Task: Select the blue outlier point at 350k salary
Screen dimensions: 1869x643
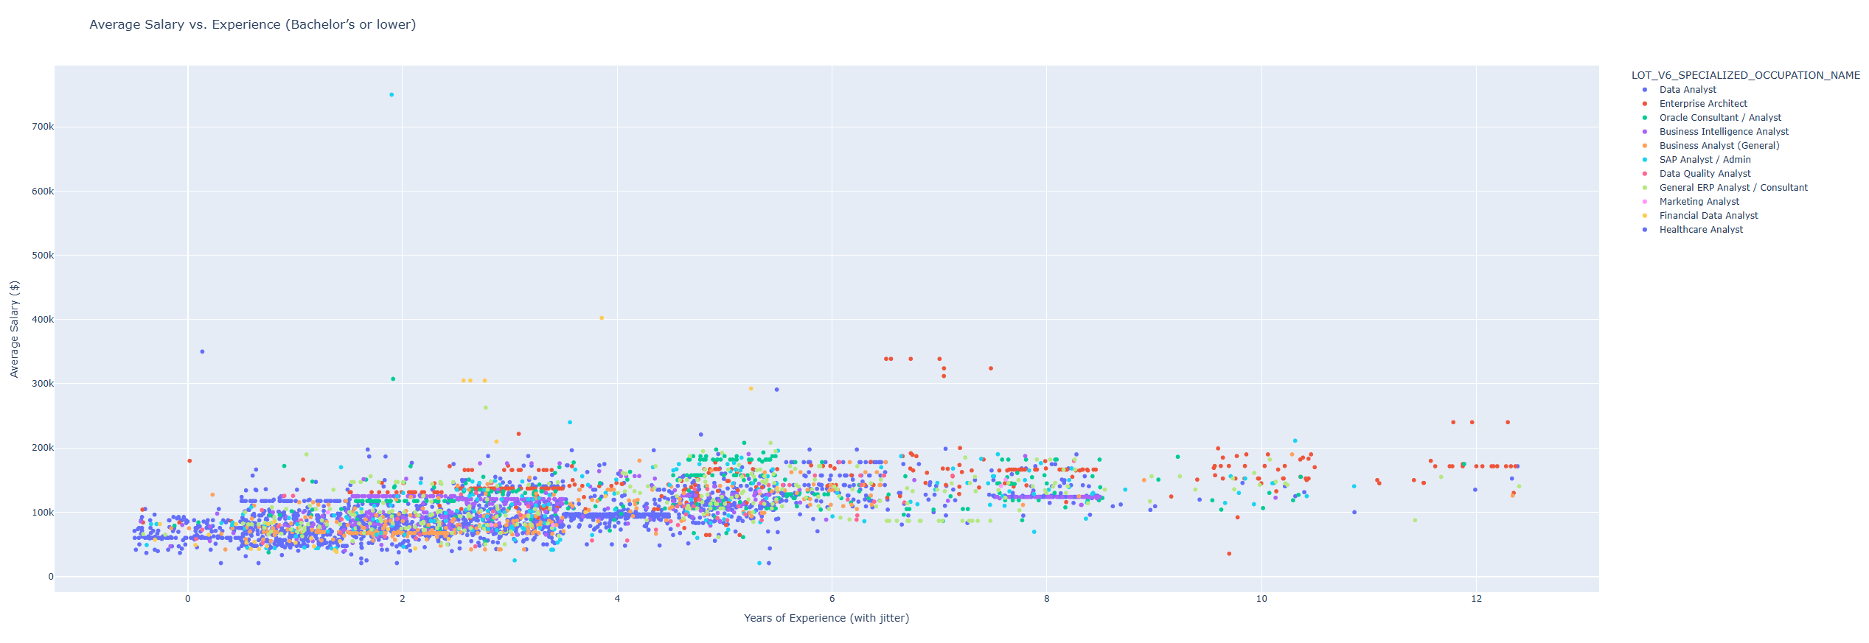Action: point(202,352)
